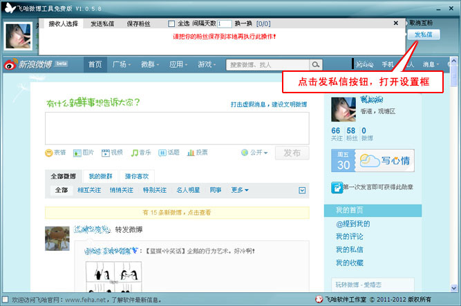Open the 表情 emoticon picker
The width and height of the screenshot is (461, 306).
click(55, 153)
